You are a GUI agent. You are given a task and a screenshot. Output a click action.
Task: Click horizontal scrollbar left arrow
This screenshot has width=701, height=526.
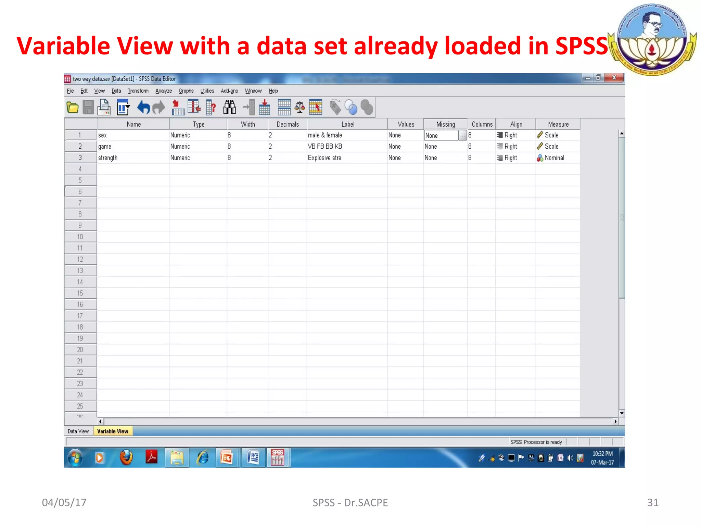tap(101, 421)
